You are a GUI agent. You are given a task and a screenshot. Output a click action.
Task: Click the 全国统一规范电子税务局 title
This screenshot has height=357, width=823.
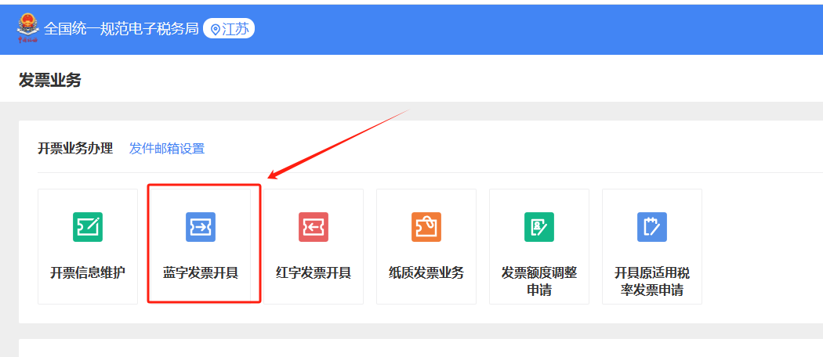pyautogui.click(x=121, y=29)
